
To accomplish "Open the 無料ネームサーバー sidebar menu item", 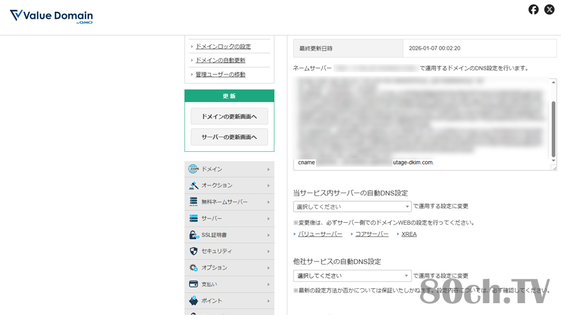I will pyautogui.click(x=229, y=202).
